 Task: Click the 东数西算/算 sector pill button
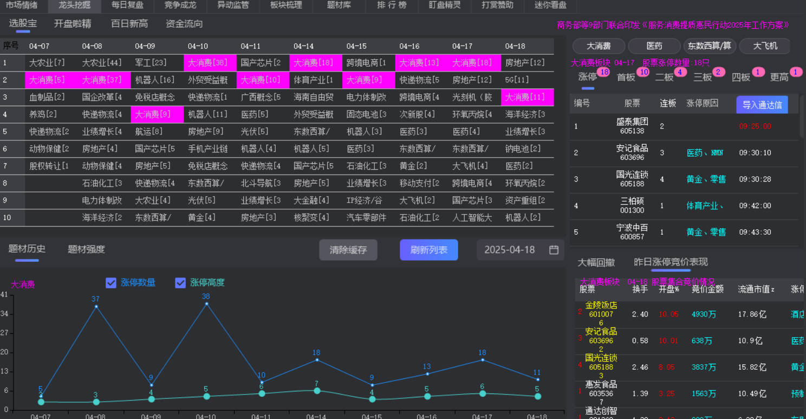pos(710,46)
